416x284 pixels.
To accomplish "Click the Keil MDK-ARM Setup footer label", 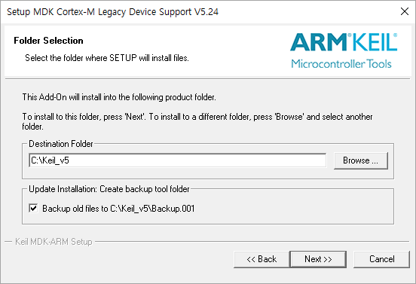I will pos(54,242).
